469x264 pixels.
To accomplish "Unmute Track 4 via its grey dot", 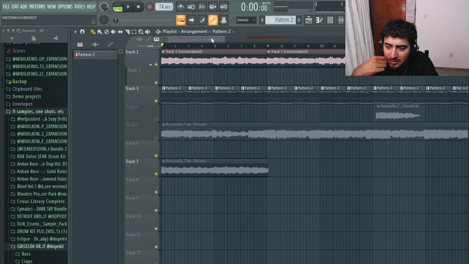I will [156, 119].
